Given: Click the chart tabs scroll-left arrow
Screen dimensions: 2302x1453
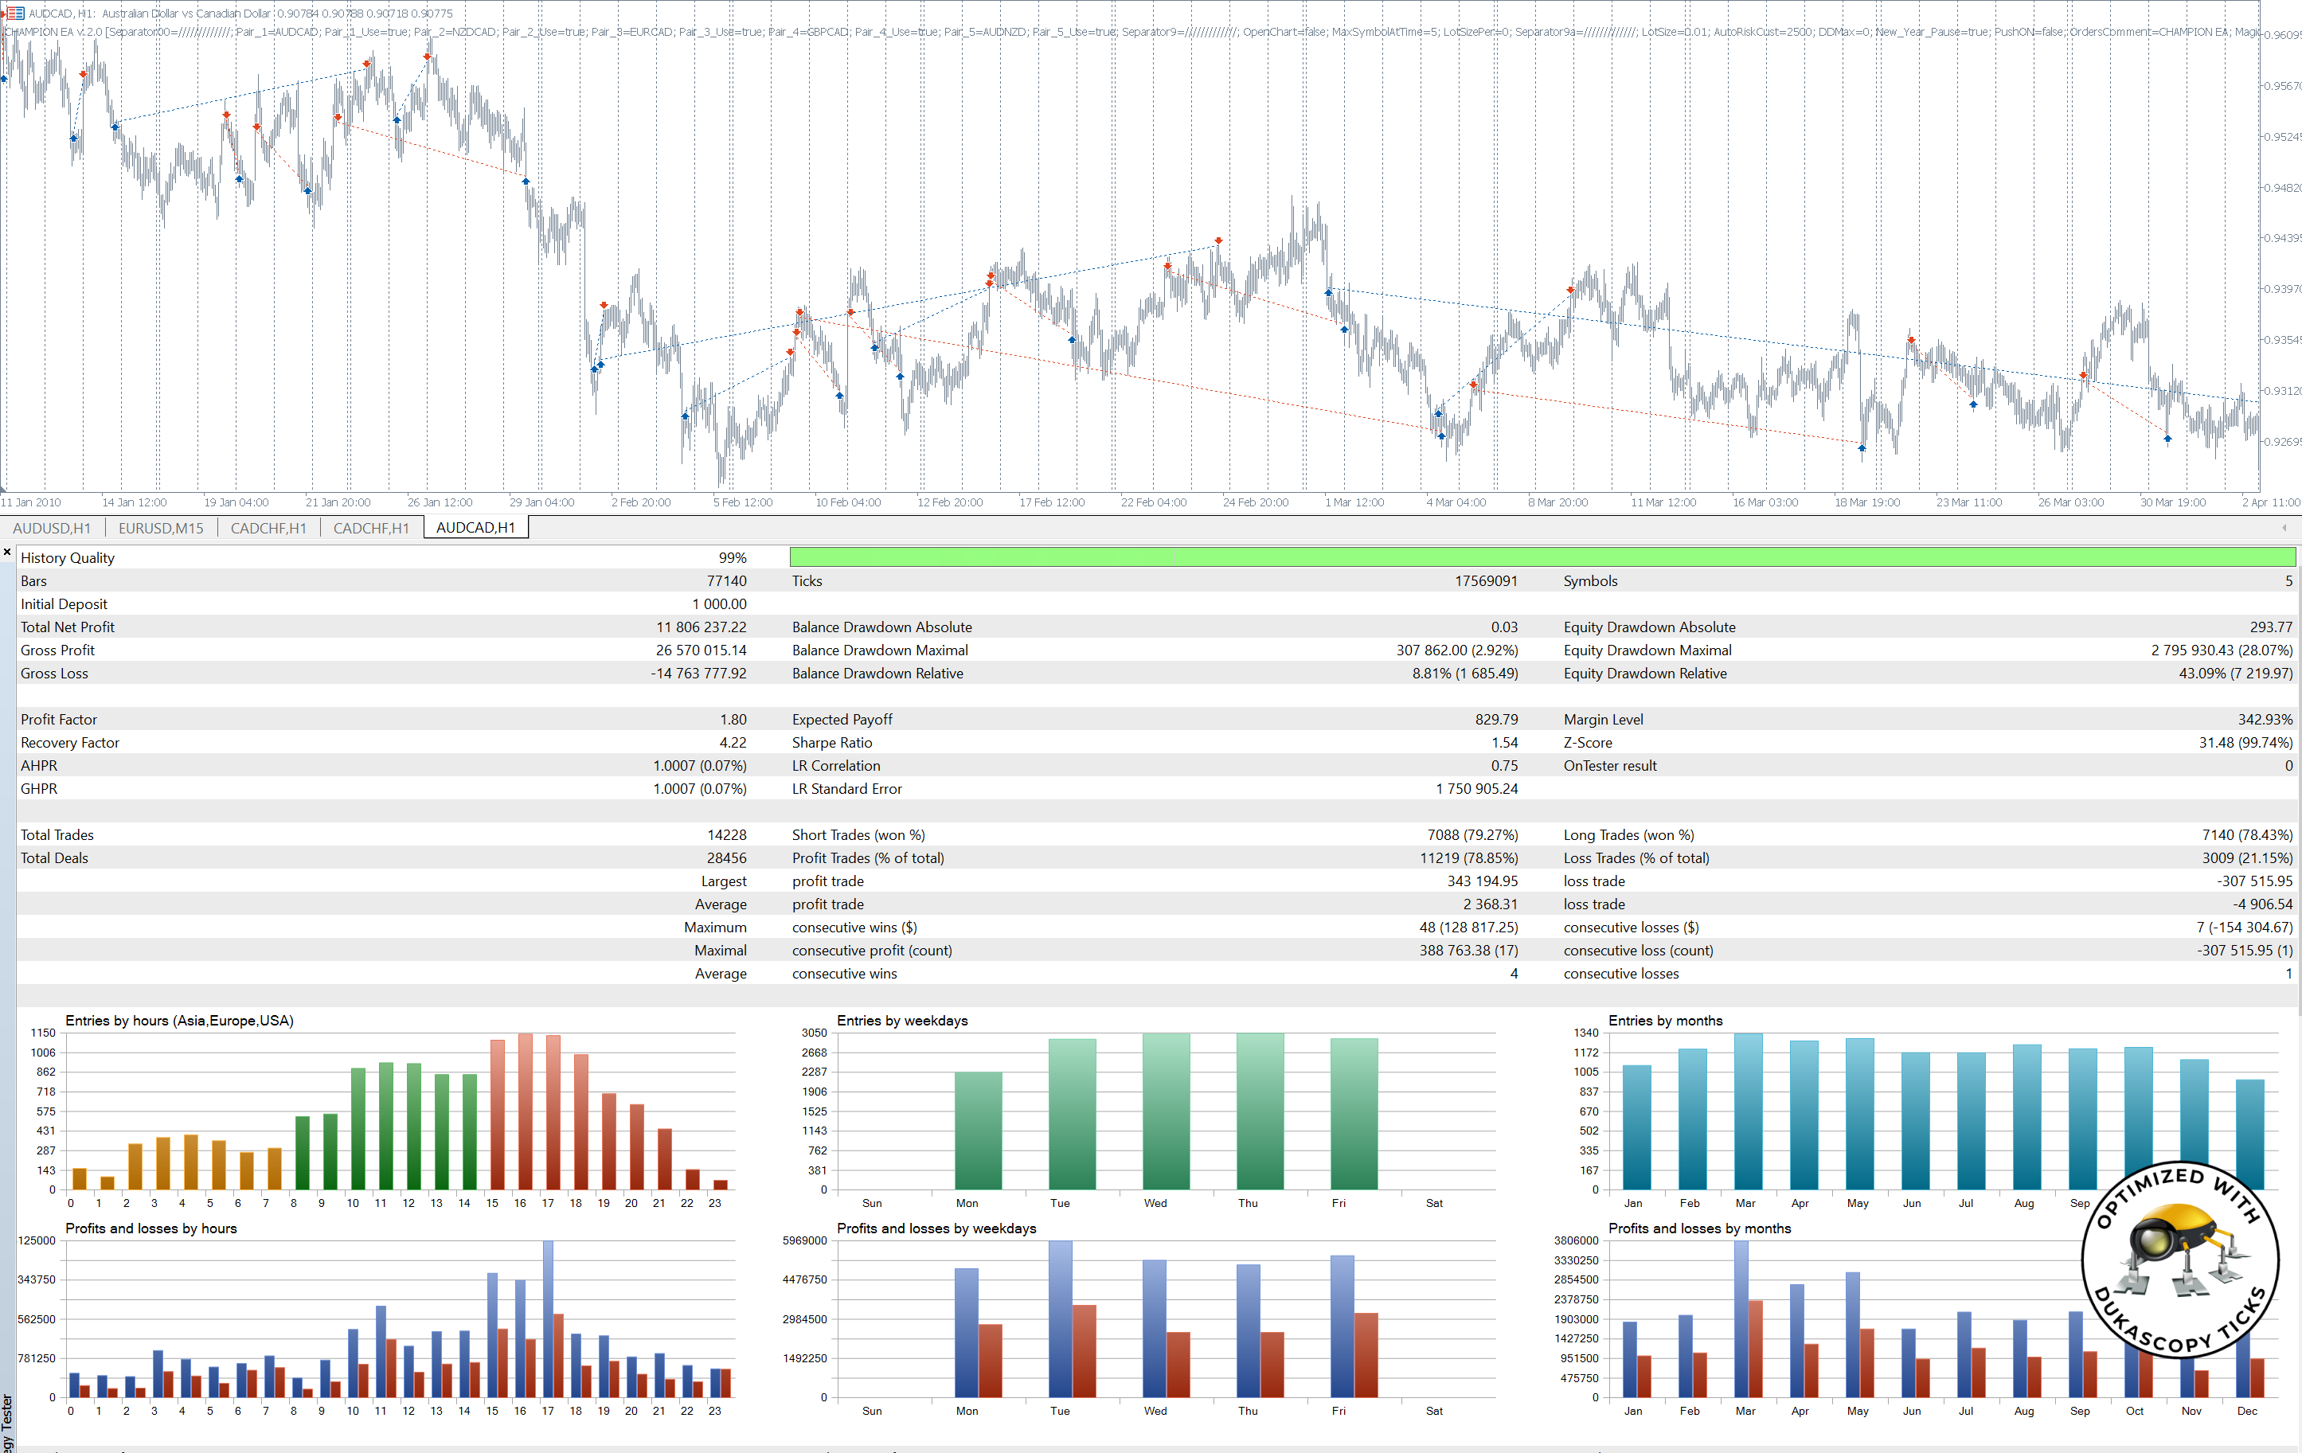Looking at the screenshot, I should (x=2284, y=528).
